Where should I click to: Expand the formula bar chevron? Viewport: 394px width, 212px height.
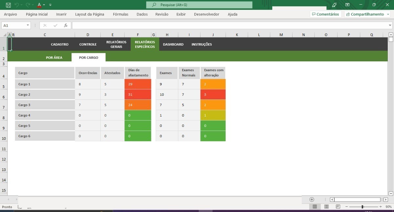(x=390, y=25)
